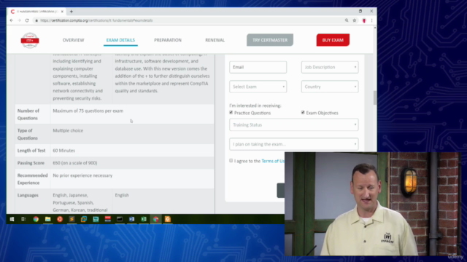Open the command prompt taskbar icon
This screenshot has height=262, width=467.
tap(120, 219)
